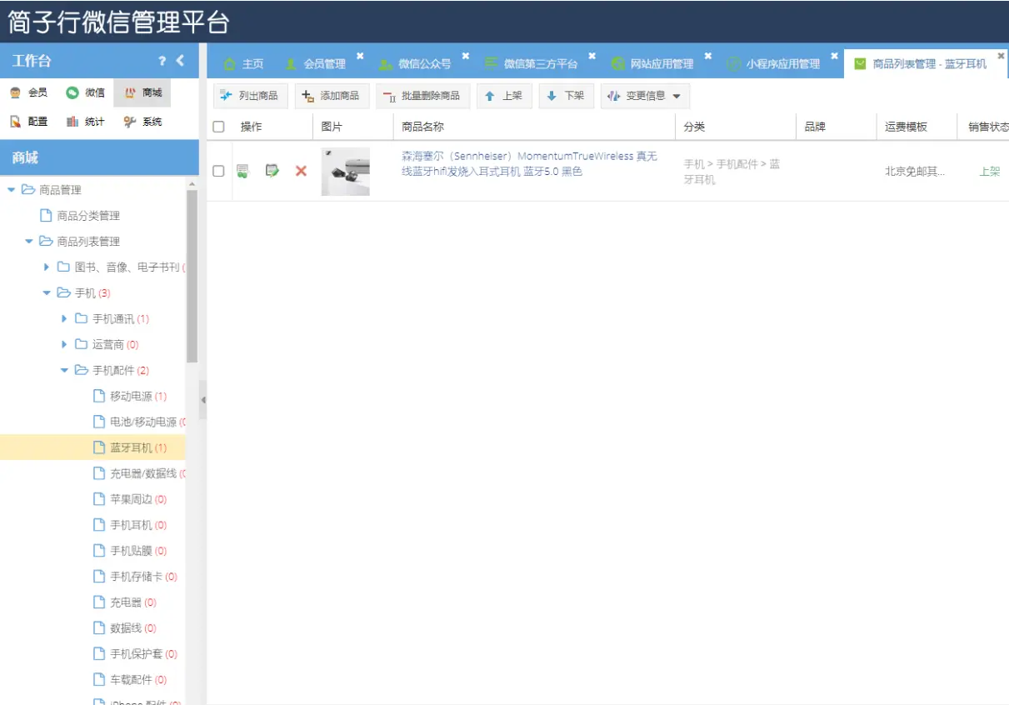1009x705 pixels.
Task: Tick the select-all checkbox in table header
Action: (x=218, y=127)
